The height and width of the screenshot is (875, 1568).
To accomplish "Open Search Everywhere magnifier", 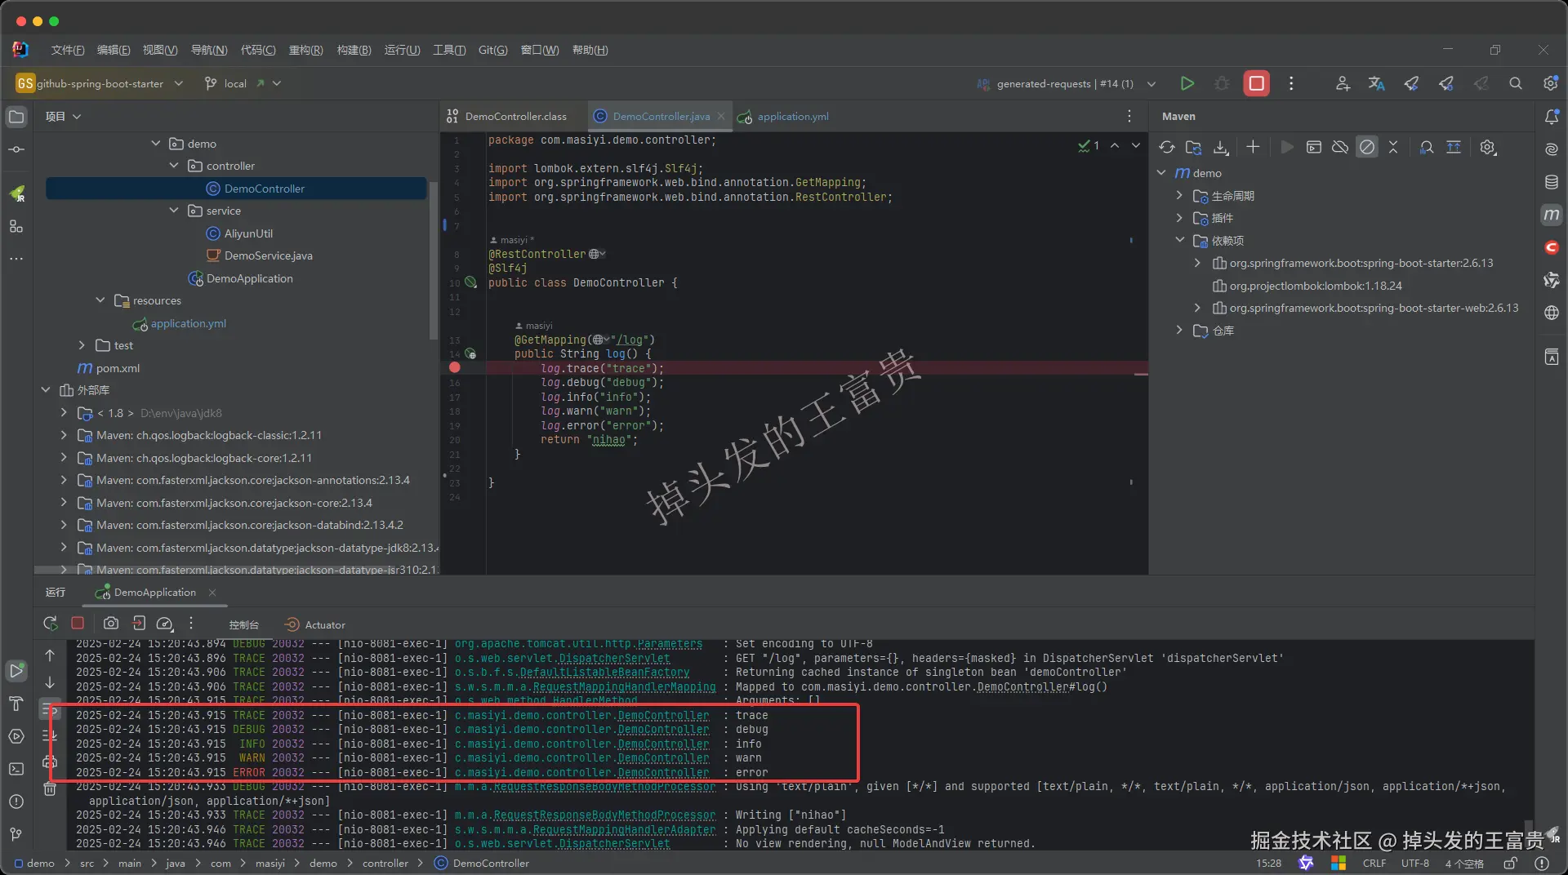I will (1516, 83).
